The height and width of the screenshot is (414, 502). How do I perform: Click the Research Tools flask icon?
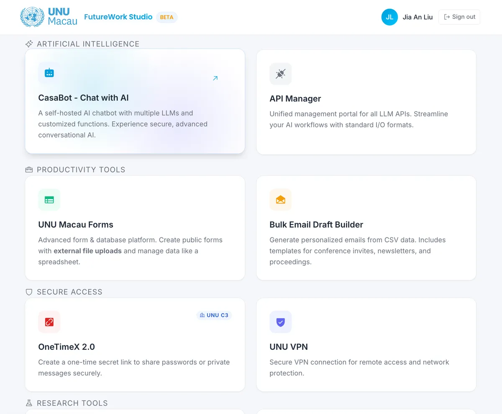coord(29,403)
